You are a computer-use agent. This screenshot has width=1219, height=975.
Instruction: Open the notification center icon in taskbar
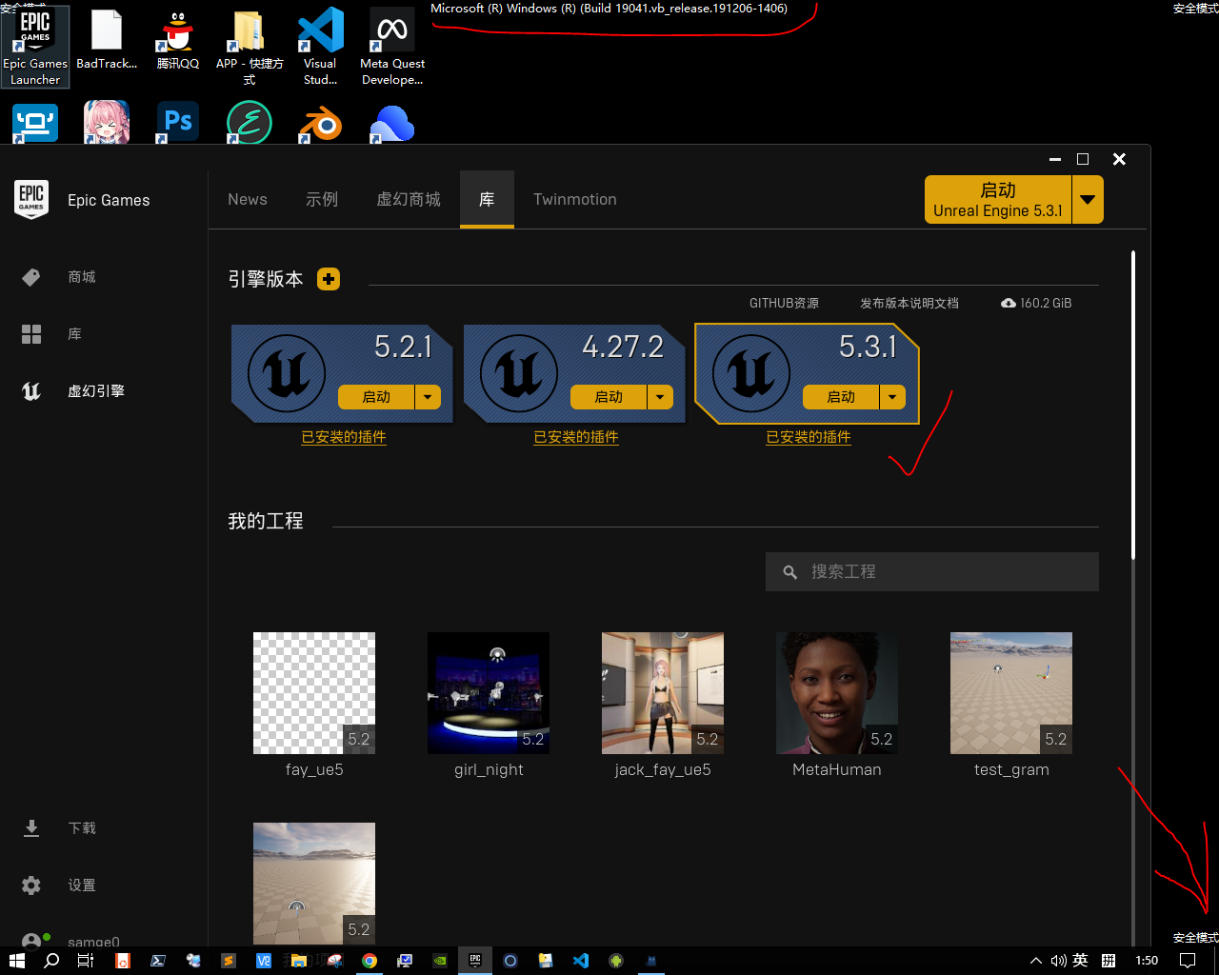[1188, 961]
